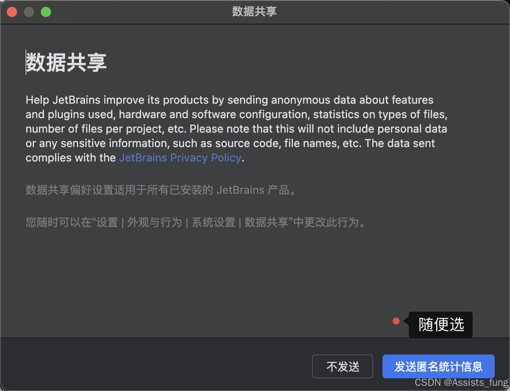
Task: Click the line starting 您随时可以在“设置
Action: pos(195,222)
